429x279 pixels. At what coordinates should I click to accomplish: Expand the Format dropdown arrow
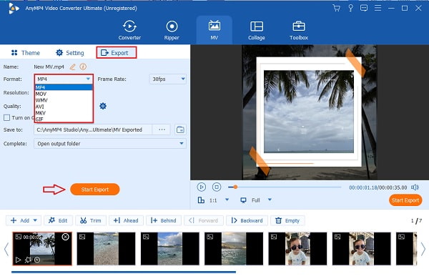[x=88, y=79]
